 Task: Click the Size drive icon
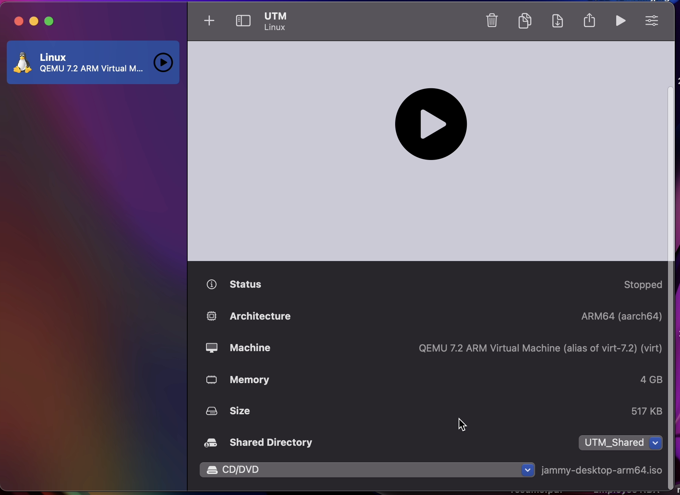click(x=212, y=412)
